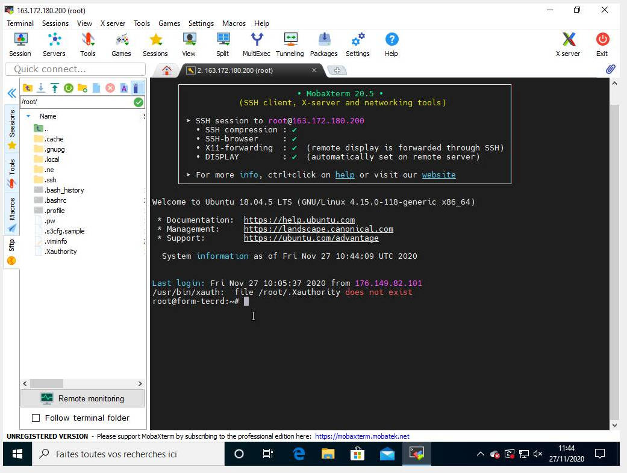This screenshot has height=473, width=627.
Task: Toggle the highlighted blue SFTP toolbar icon
Action: (x=136, y=88)
